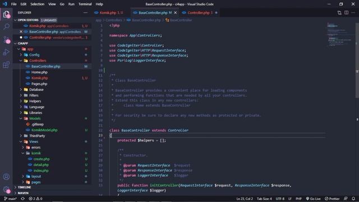Open the editor's more actions ellipsis
359x202 pixels.
click(x=353, y=13)
